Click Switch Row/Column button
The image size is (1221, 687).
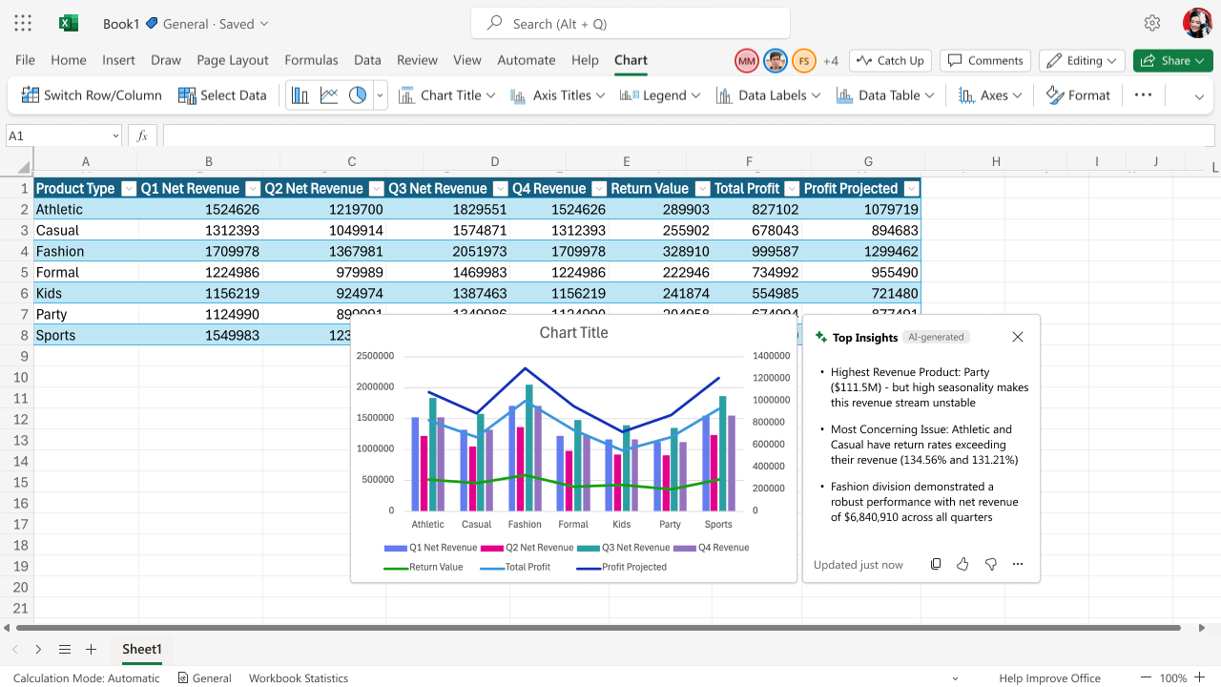[x=92, y=95]
